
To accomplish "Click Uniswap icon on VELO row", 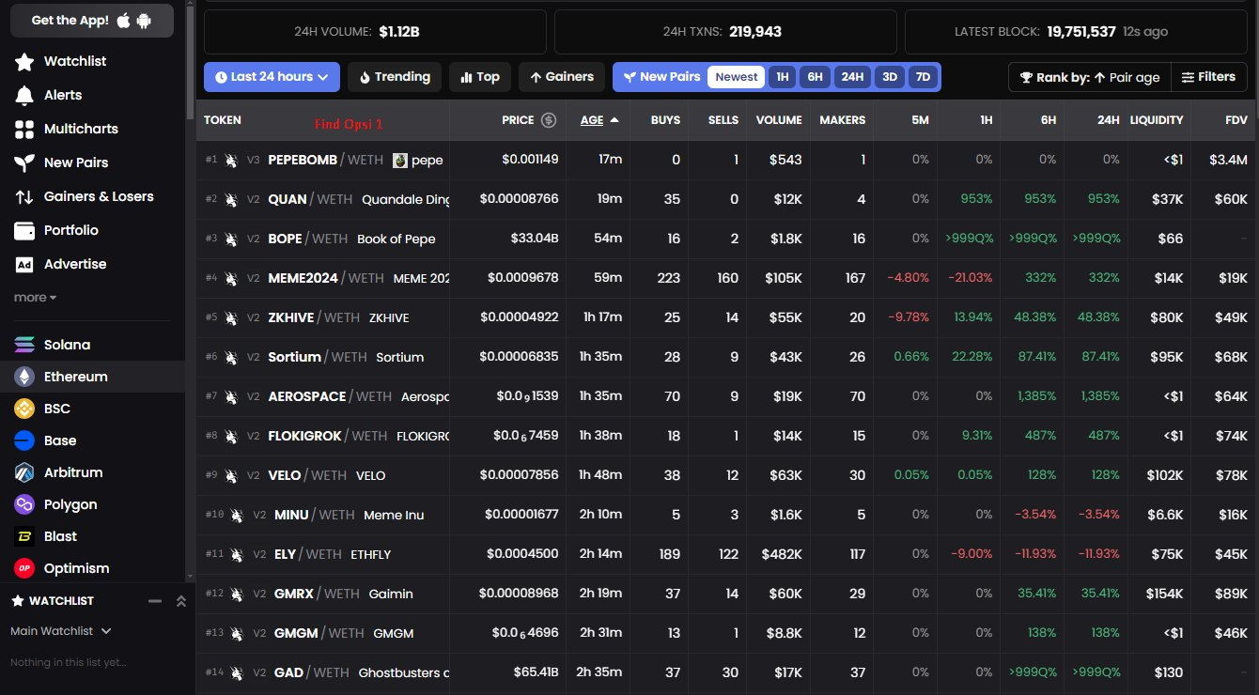I will pos(231,475).
